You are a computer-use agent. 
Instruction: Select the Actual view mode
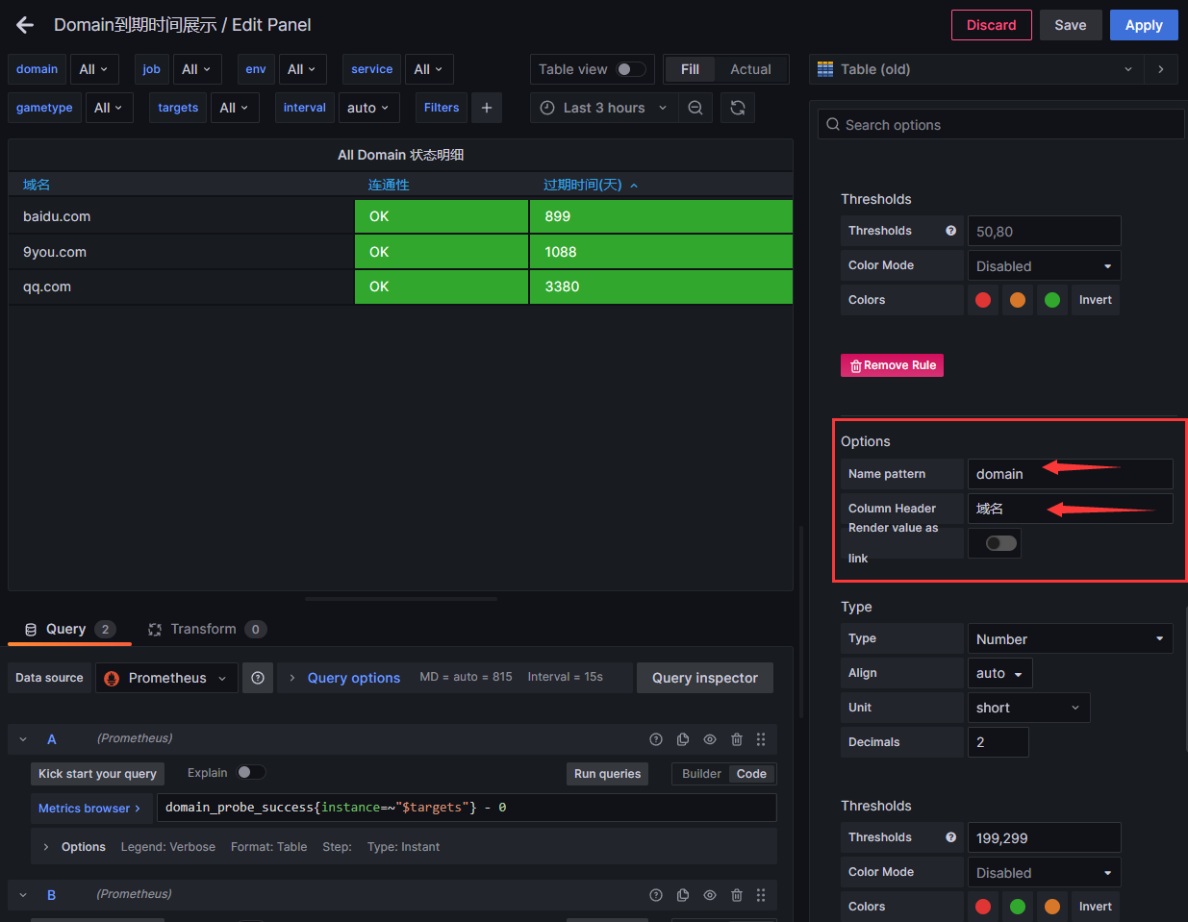[750, 69]
